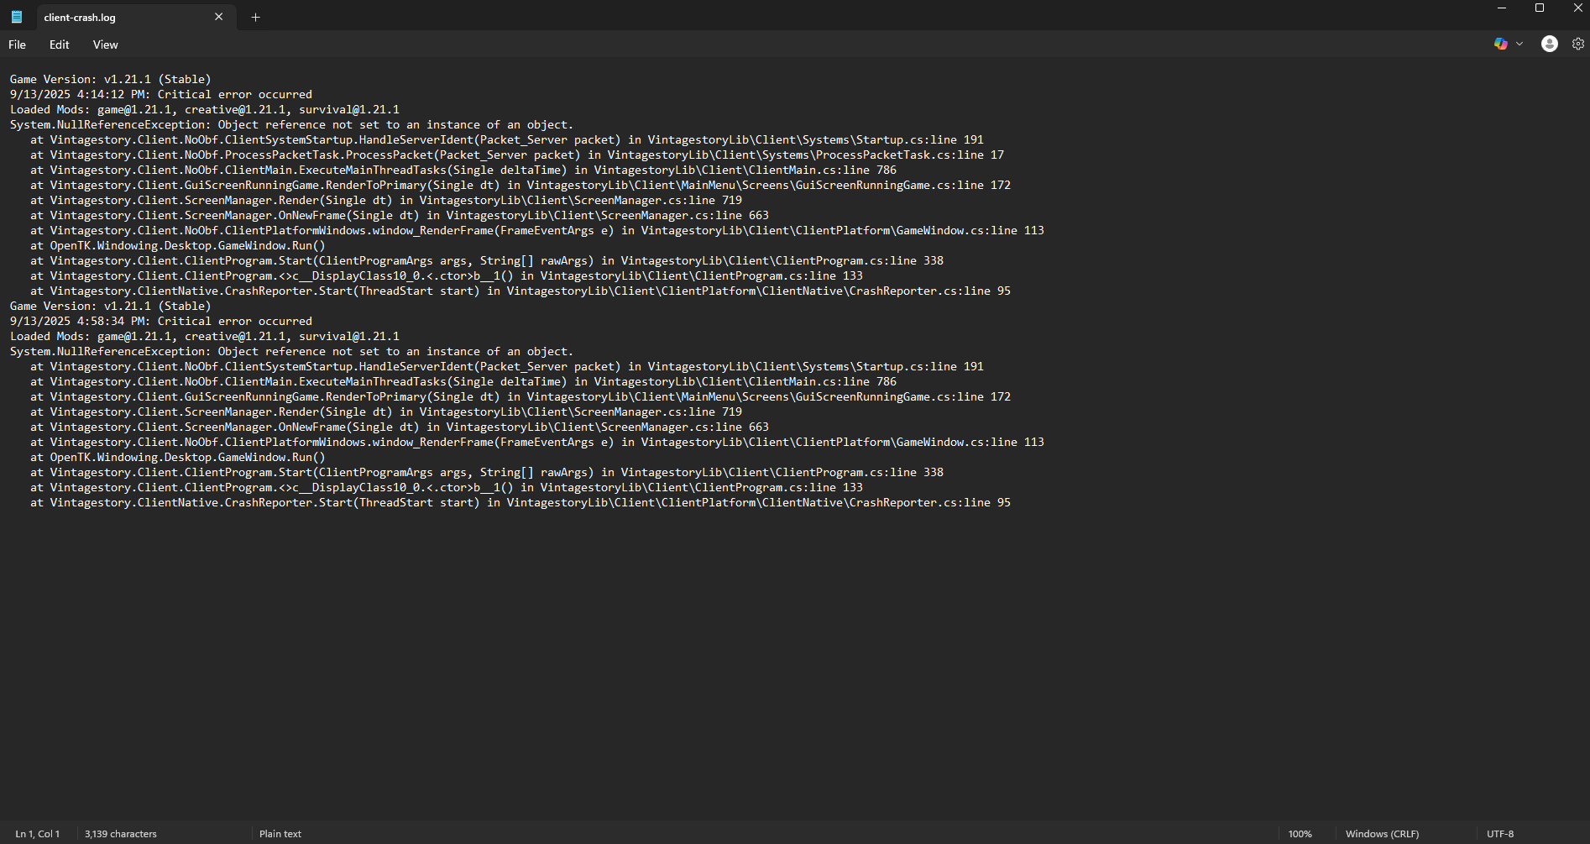Minimize the Notepad window
This screenshot has width=1590, height=844.
(1501, 8)
